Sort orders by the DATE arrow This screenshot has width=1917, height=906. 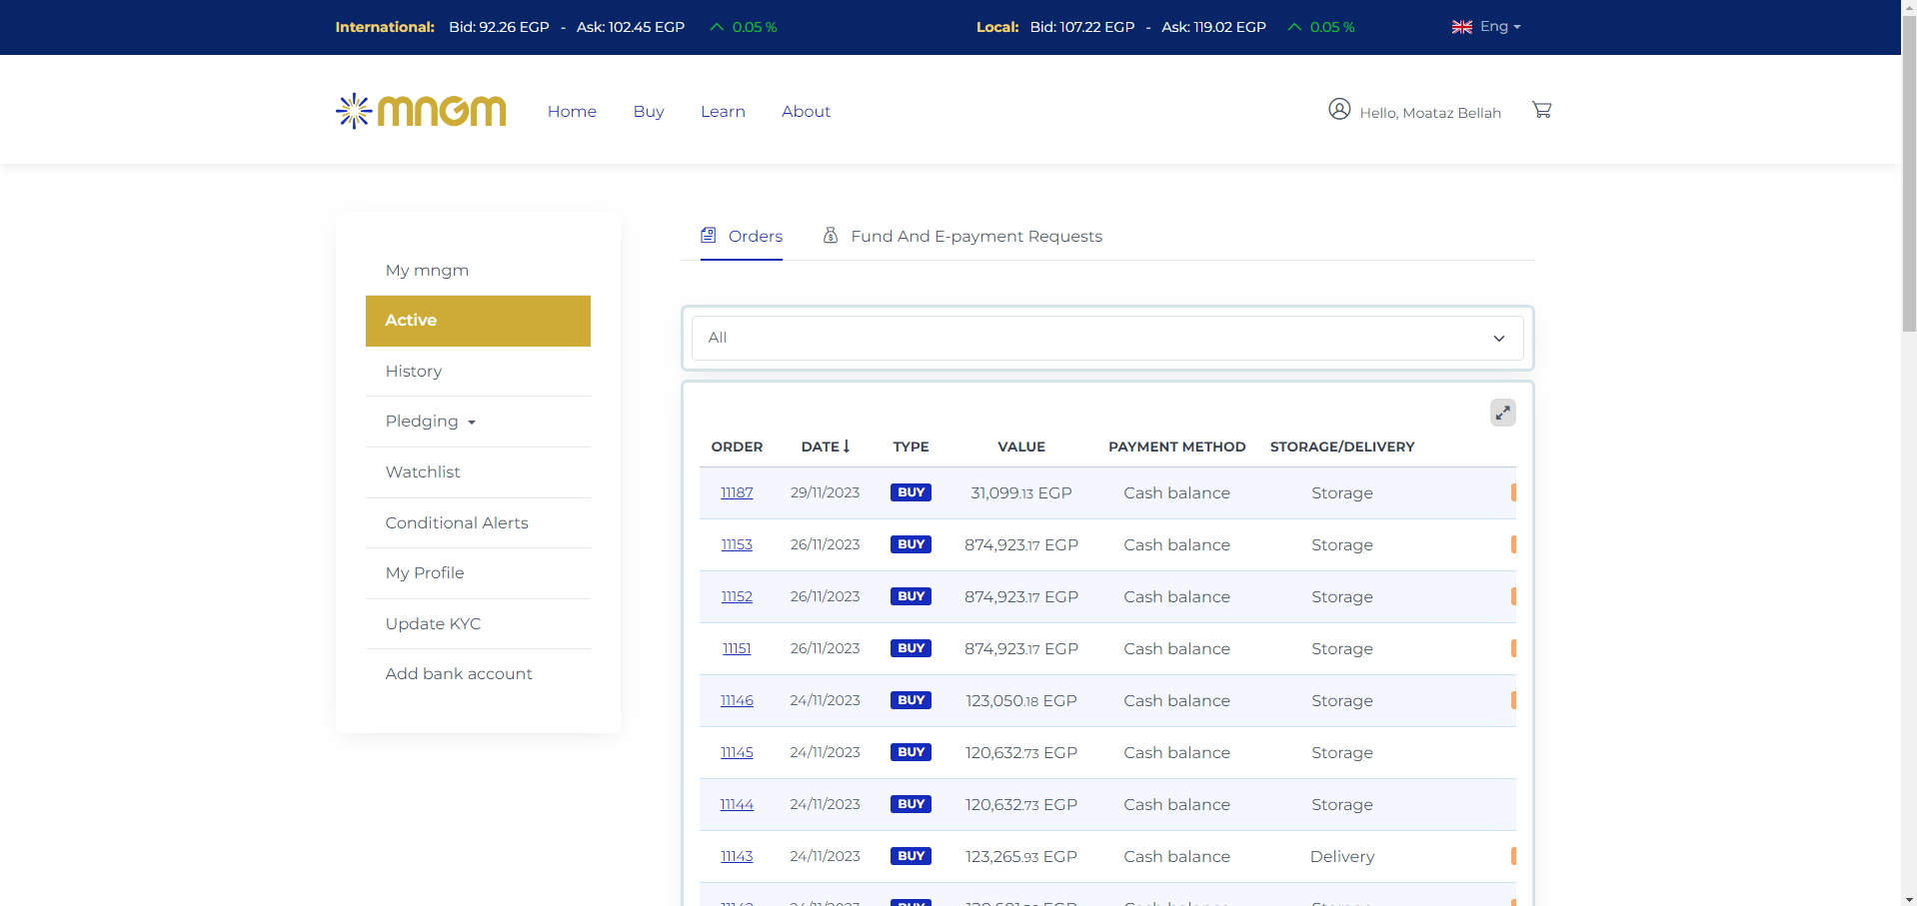[847, 447]
